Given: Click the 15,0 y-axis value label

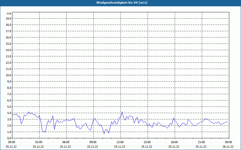Looking at the screenshot, I should (x=8, y=43).
